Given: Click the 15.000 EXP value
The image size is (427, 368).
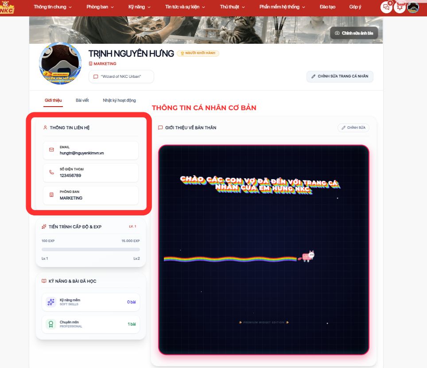Looking at the screenshot, I should coord(130,241).
